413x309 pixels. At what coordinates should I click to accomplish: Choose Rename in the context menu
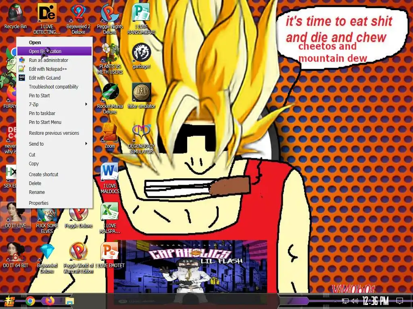(54, 192)
